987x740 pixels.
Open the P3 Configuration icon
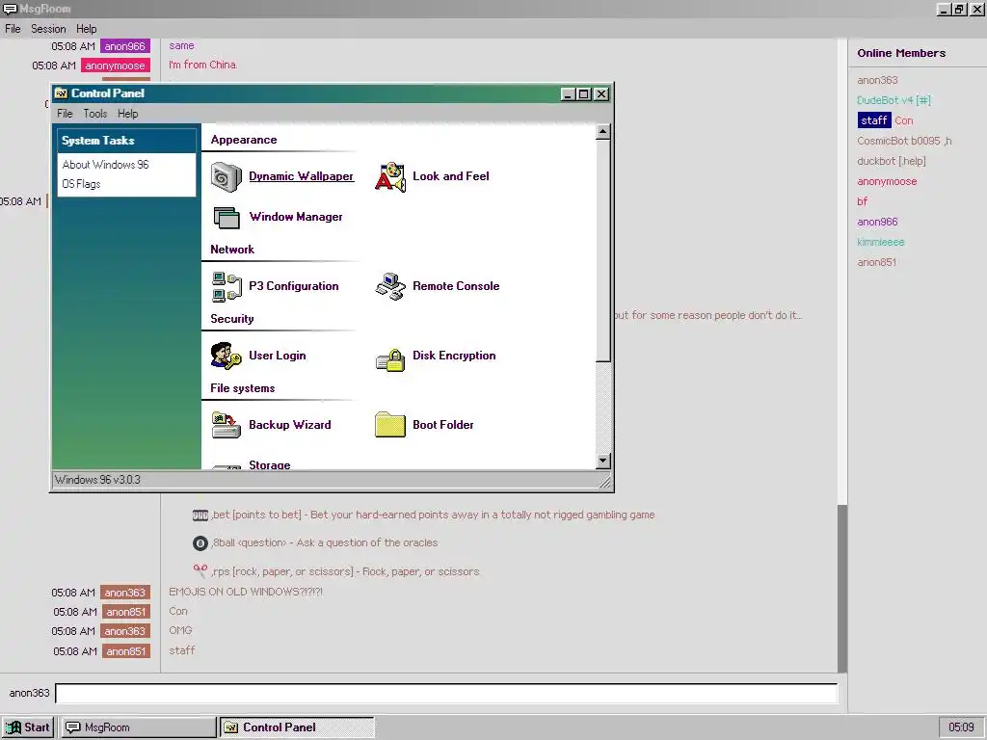(x=227, y=286)
